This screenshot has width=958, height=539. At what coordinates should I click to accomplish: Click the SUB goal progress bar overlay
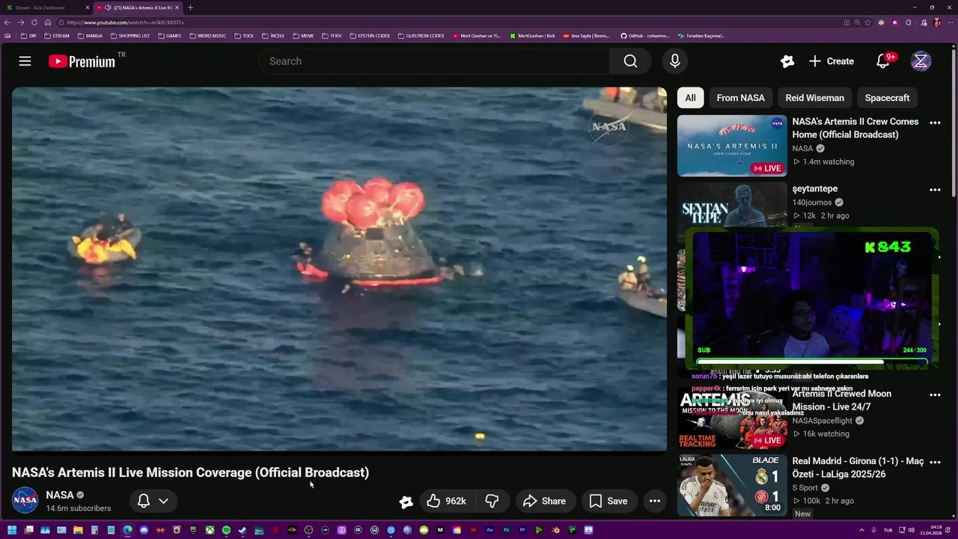(x=811, y=362)
